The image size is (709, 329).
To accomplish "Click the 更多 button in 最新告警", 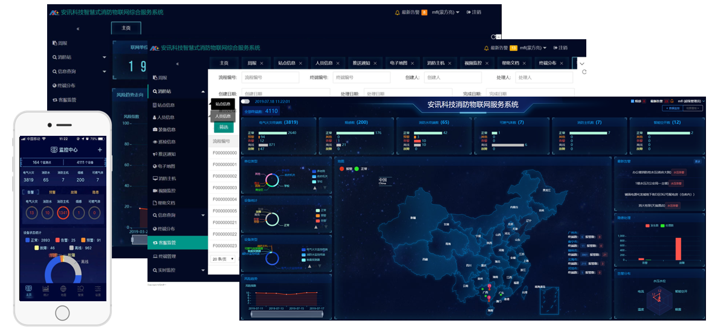I will (x=698, y=161).
